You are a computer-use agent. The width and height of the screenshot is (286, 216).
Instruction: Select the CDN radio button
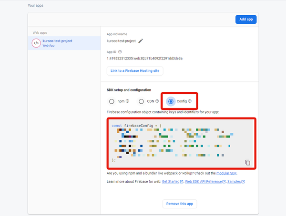click(x=141, y=101)
